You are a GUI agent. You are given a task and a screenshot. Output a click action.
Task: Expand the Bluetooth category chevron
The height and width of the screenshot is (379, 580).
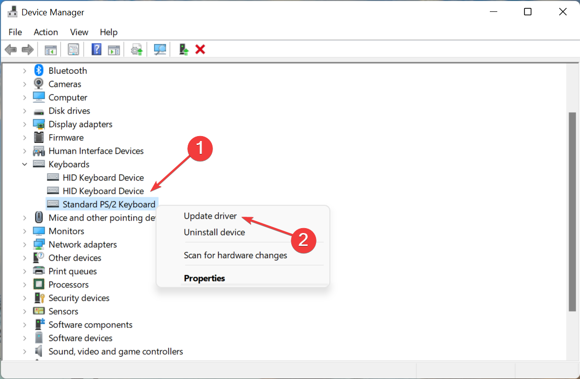point(24,71)
